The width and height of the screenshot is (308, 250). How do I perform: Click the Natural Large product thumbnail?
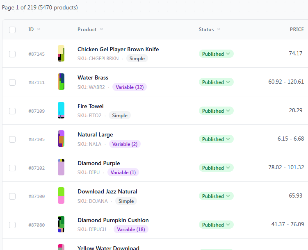pyautogui.click(x=61, y=139)
